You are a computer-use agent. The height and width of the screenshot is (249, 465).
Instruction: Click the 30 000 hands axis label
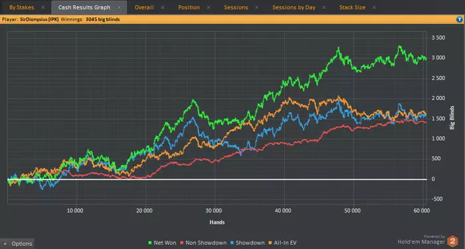[213, 211]
